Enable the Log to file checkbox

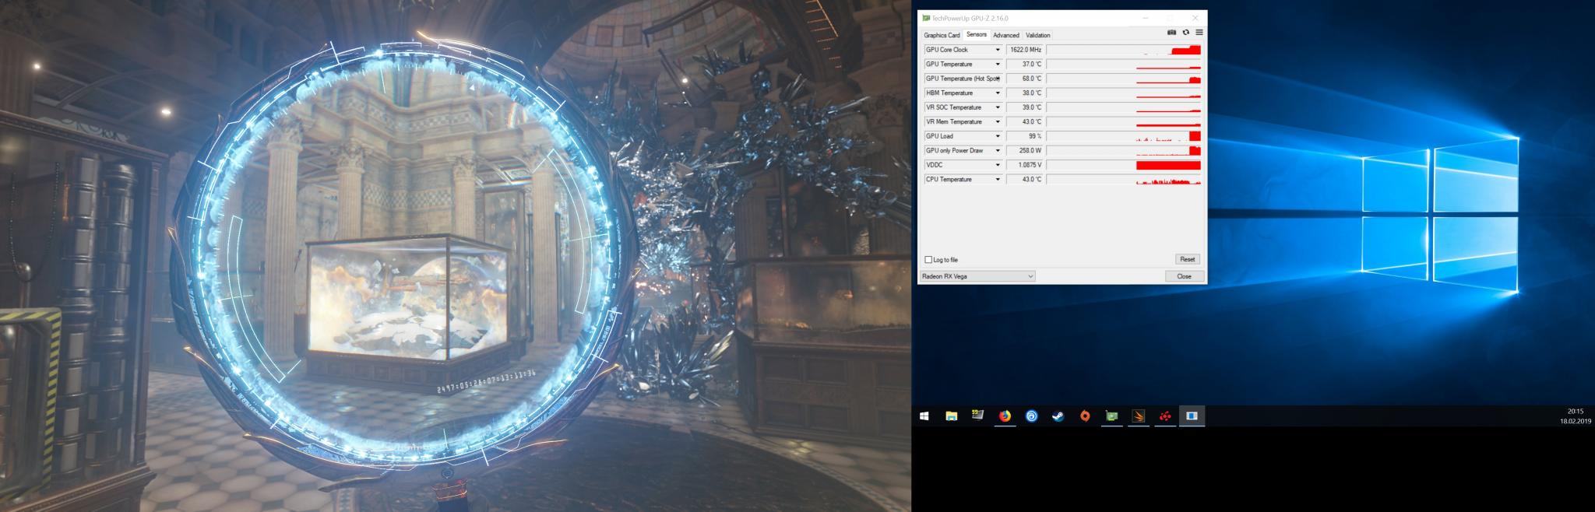click(x=928, y=260)
